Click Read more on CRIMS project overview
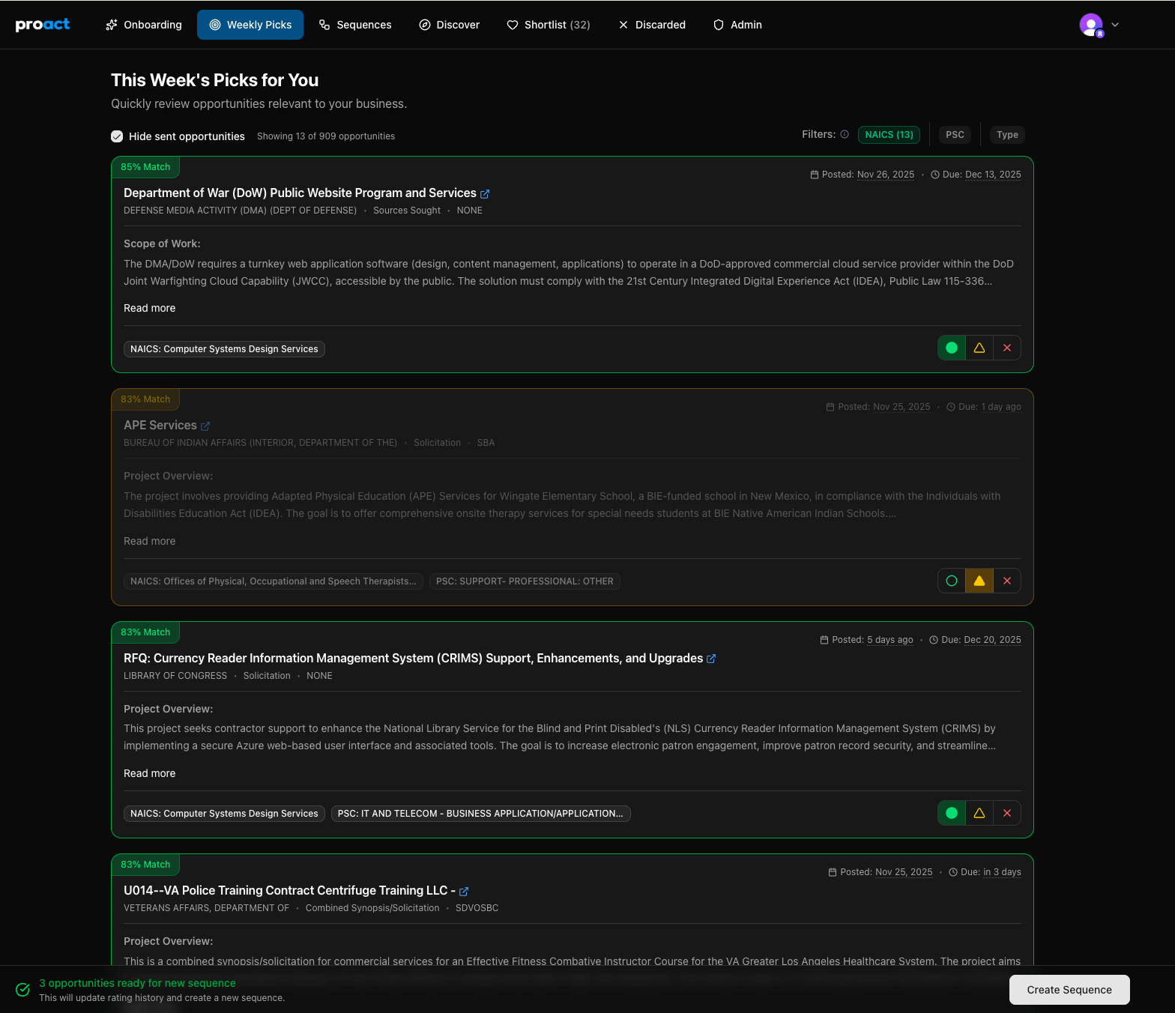 pyautogui.click(x=150, y=773)
